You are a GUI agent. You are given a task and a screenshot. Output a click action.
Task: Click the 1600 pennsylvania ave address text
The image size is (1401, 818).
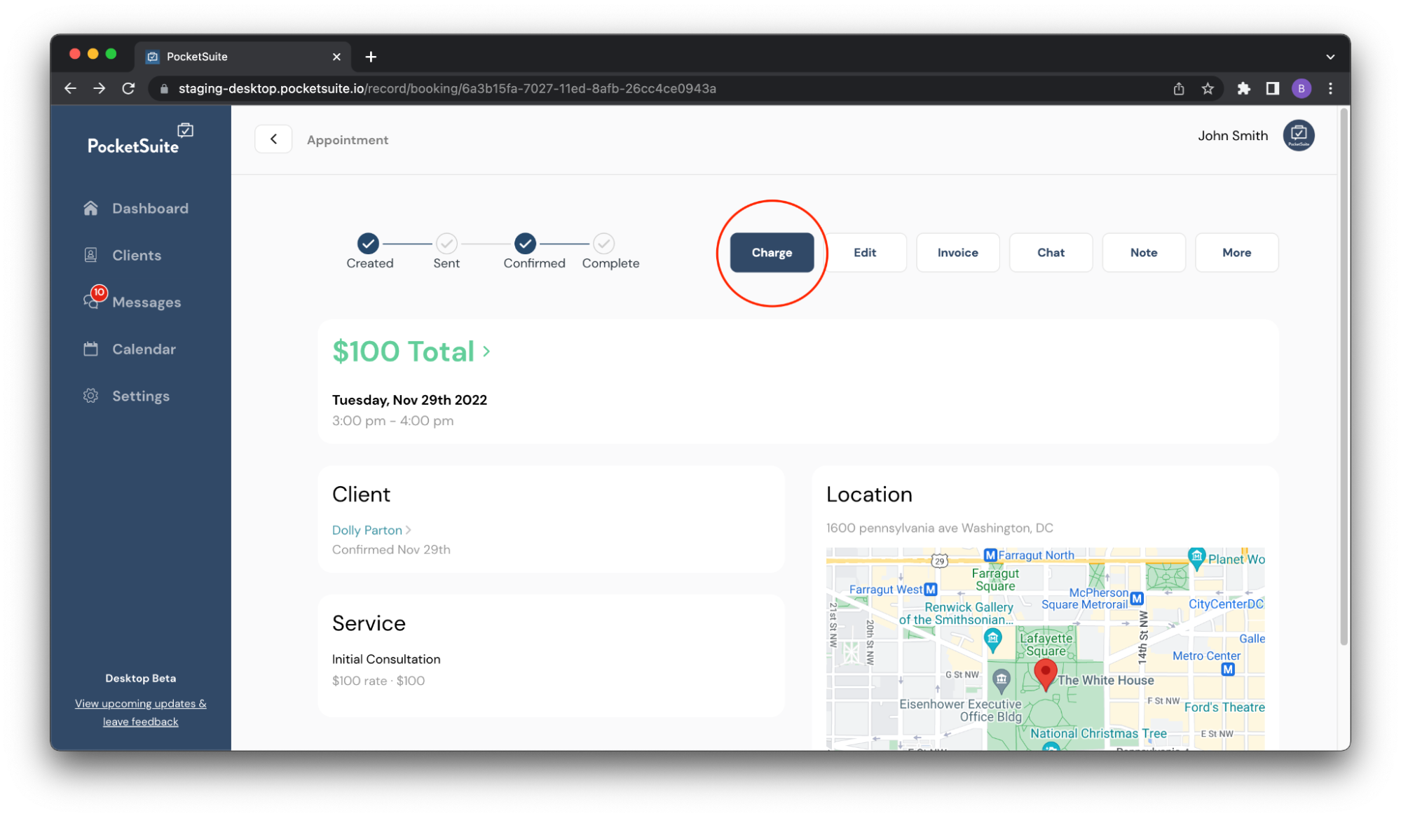click(x=939, y=527)
